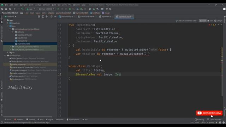Click the UTF-8 encoding in status bar
226x127 pixels.
pos(203,122)
